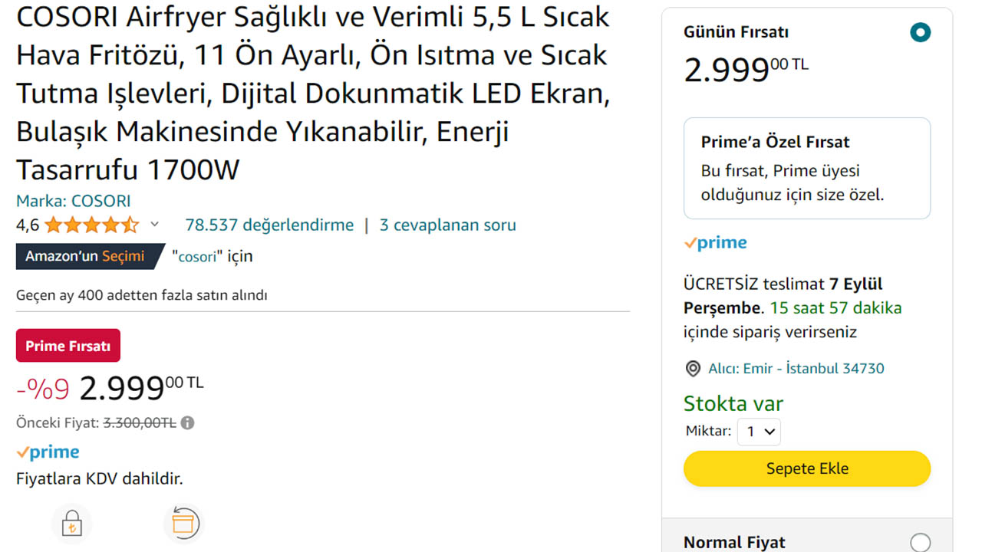Image resolution: width=982 pixels, height=552 pixels.
Task: Expand the rating breakdown chevron
Action: tap(155, 225)
